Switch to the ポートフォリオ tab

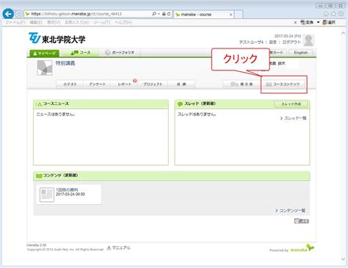[x=120, y=53]
